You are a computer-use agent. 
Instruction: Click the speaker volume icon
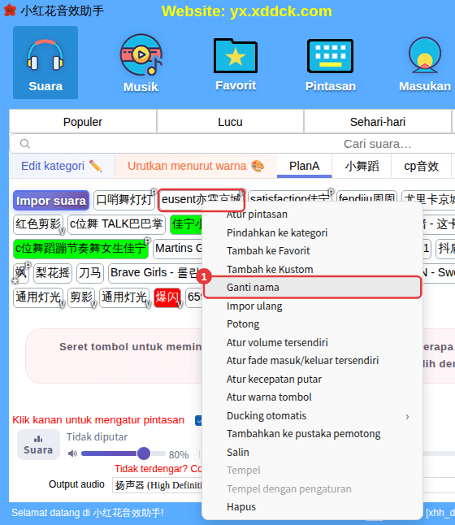72,453
